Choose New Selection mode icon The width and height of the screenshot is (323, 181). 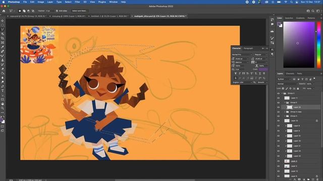(x=20, y=11)
